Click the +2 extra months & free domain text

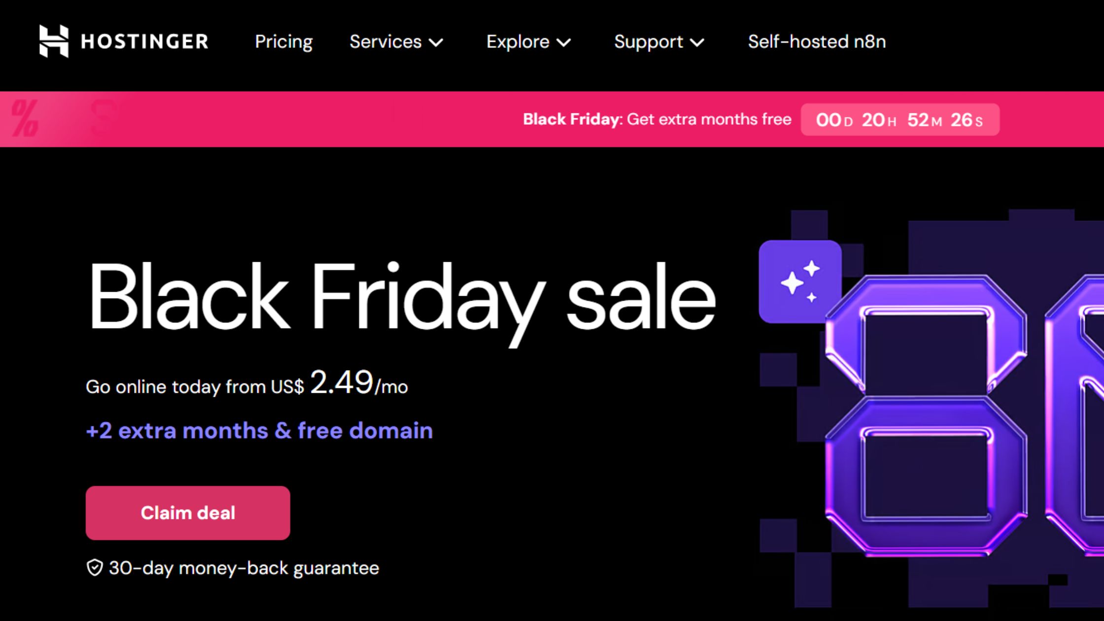click(259, 430)
